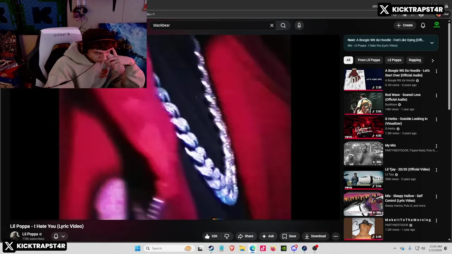Image resolution: width=452 pixels, height=254 pixels.
Task: Click the tray microphone icon
Action: pyautogui.click(x=410, y=248)
